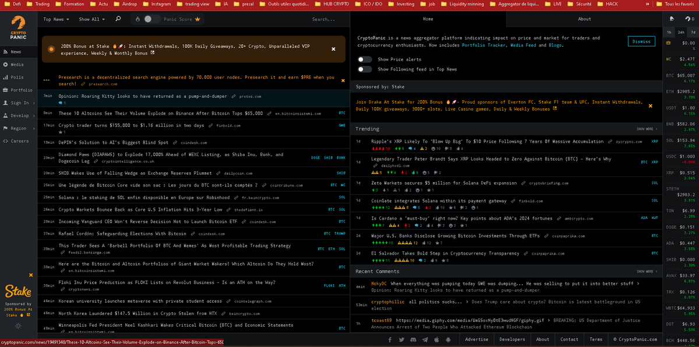This screenshot has width=699, height=347.
Task: Click the CryptoPanic score icon beside the bell
Action: [x=688, y=19]
